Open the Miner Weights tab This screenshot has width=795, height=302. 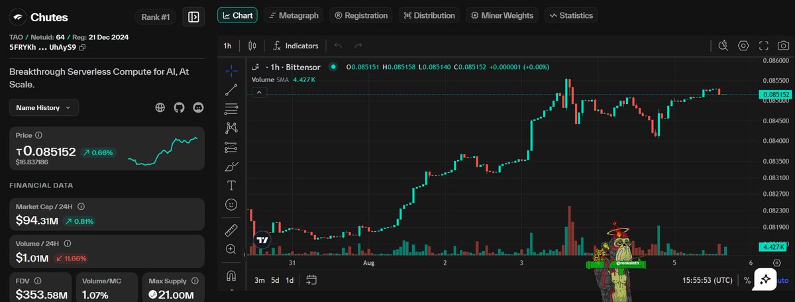point(502,15)
